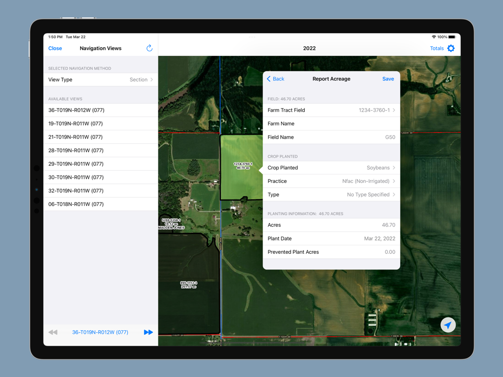Tap field label 895-1112-3 on map
This screenshot has width=503, height=377.
click(189, 285)
